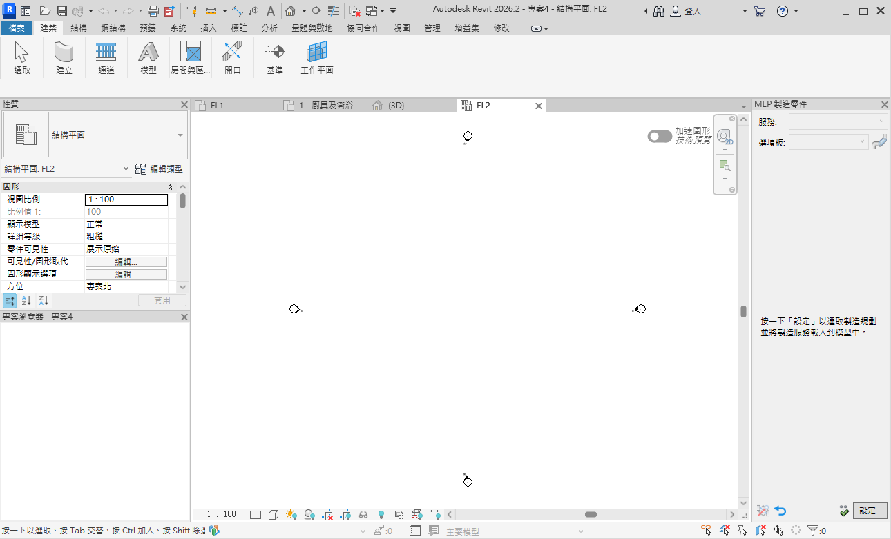Click the visual style cube icon

[274, 514]
